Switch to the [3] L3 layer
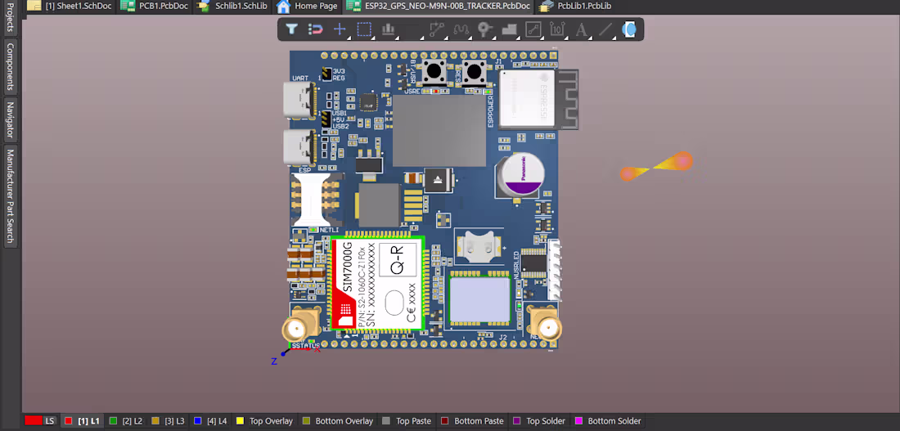The height and width of the screenshot is (431, 900). 169,420
